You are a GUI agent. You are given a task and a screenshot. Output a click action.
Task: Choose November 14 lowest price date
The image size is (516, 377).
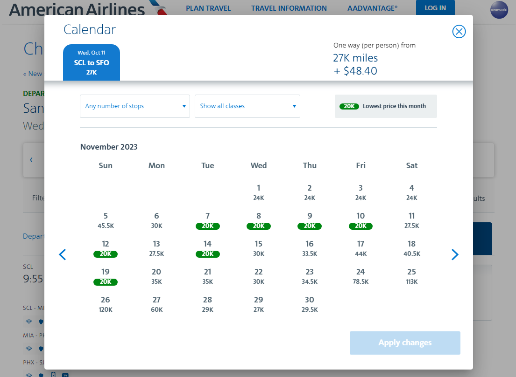(x=208, y=248)
